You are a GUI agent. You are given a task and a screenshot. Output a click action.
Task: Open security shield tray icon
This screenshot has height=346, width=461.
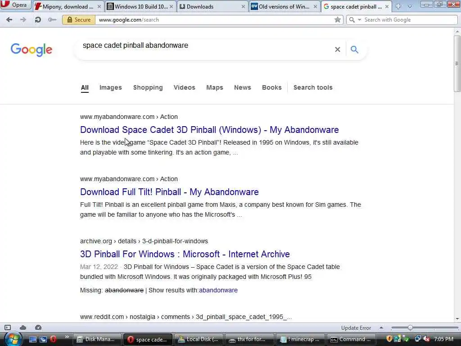tap(389, 339)
